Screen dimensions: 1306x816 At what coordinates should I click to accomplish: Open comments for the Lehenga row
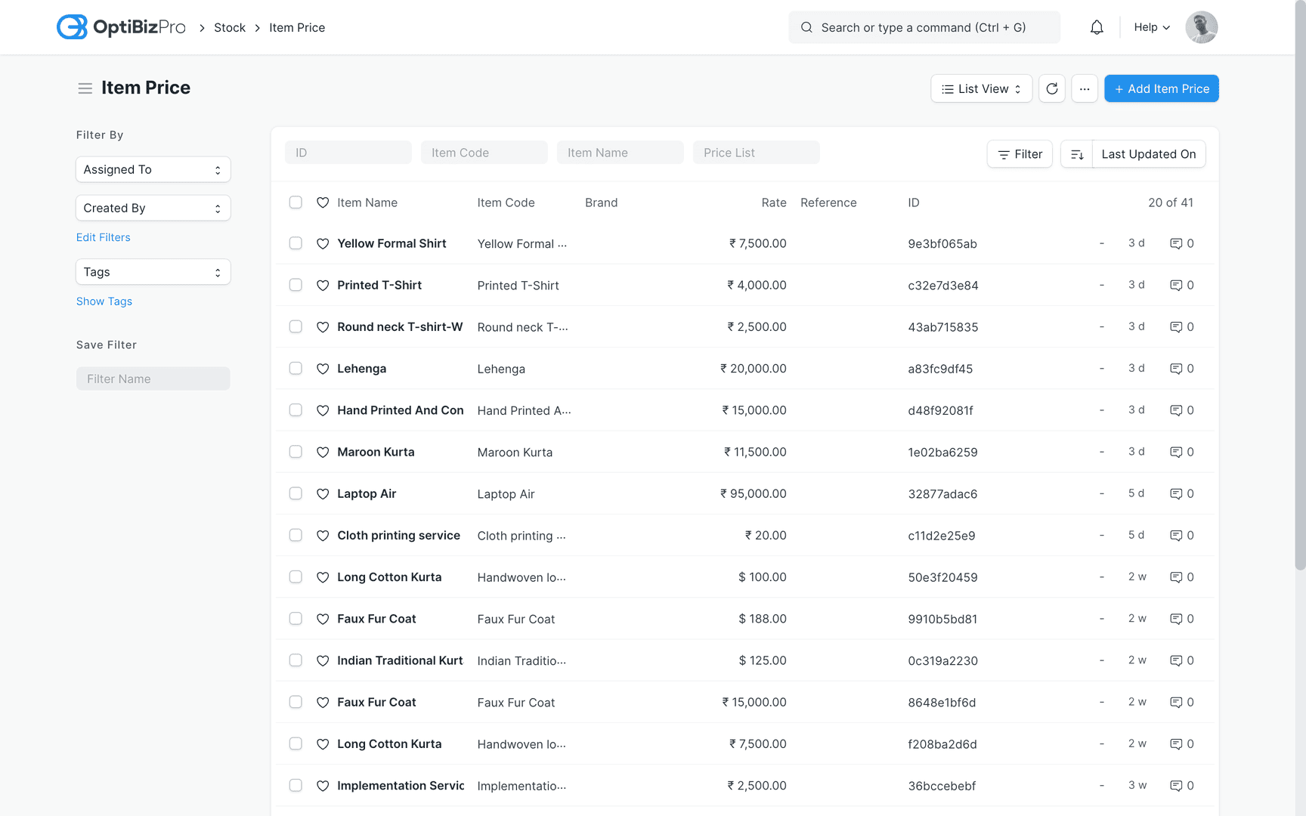tap(1178, 369)
